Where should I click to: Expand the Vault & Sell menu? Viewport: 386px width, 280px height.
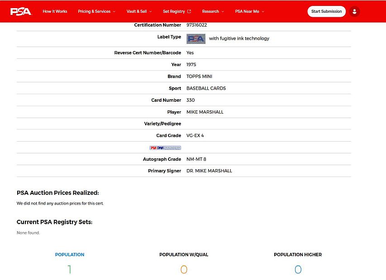(139, 11)
